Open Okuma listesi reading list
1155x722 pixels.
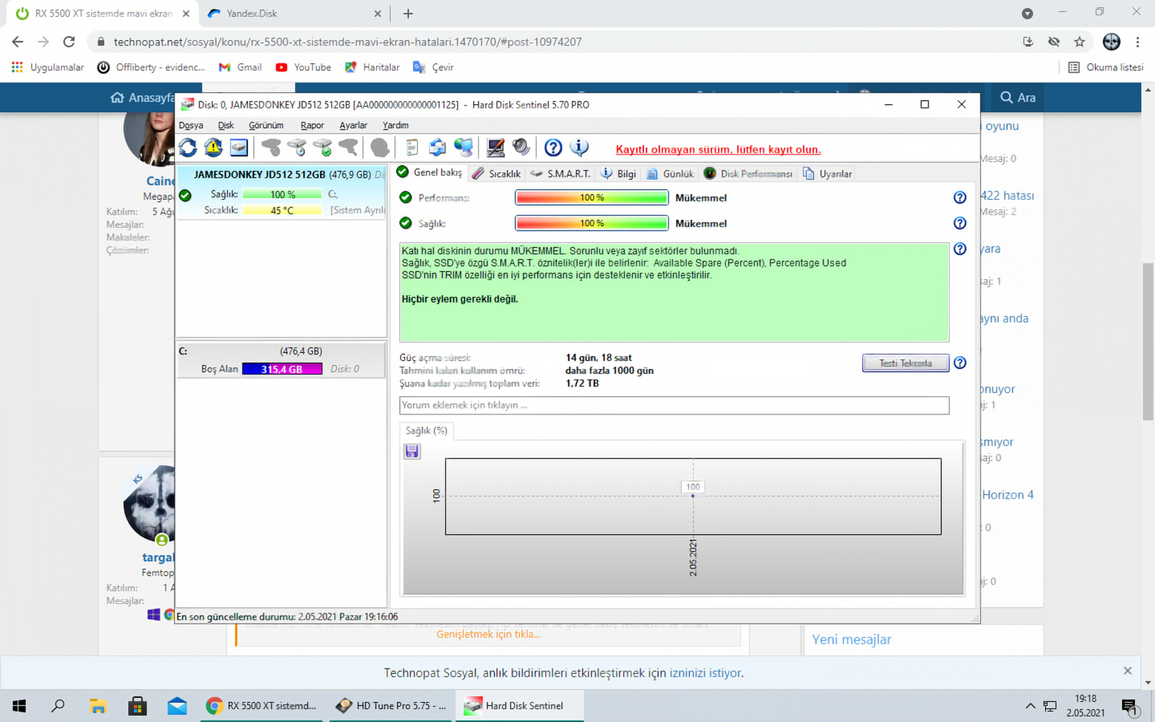1106,68
